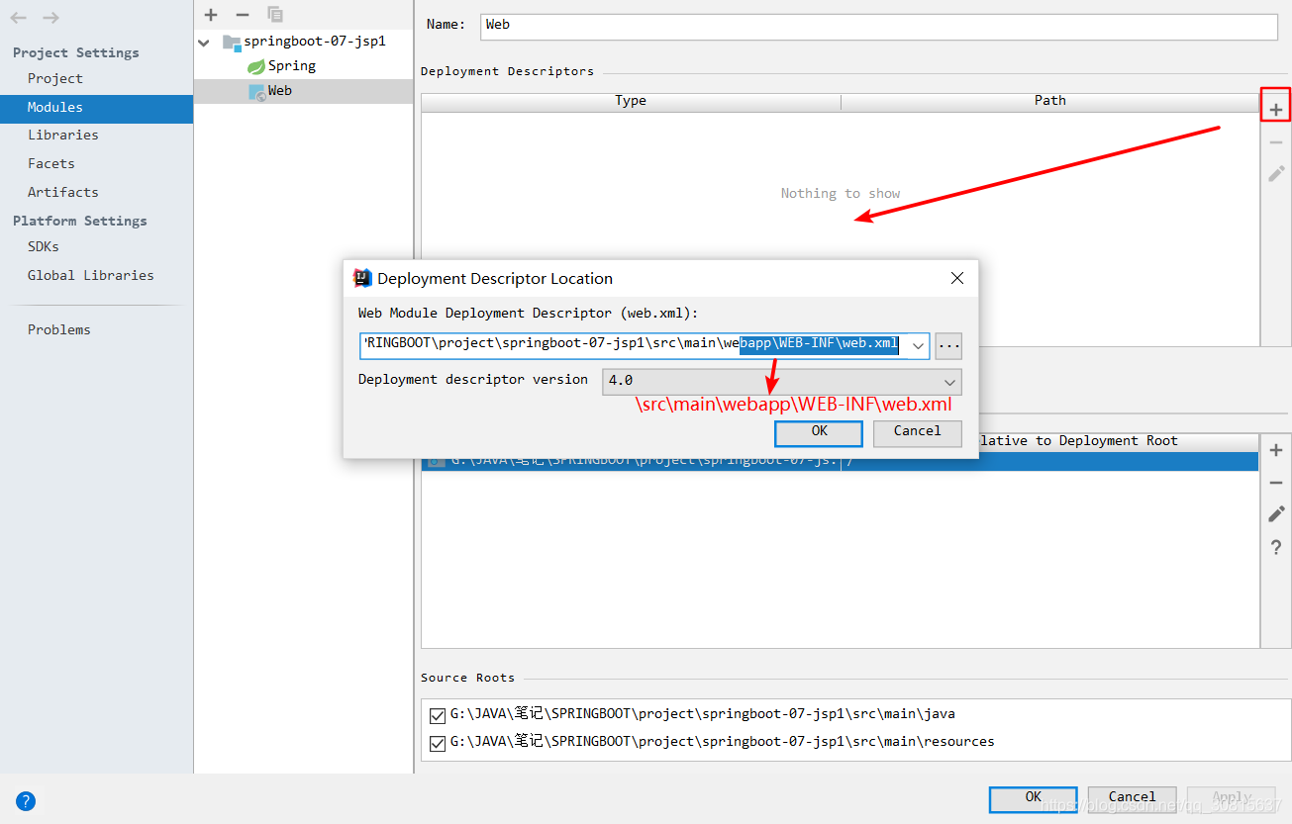Toggle src\main\resources source root checkbox
1292x824 pixels.
[438, 743]
